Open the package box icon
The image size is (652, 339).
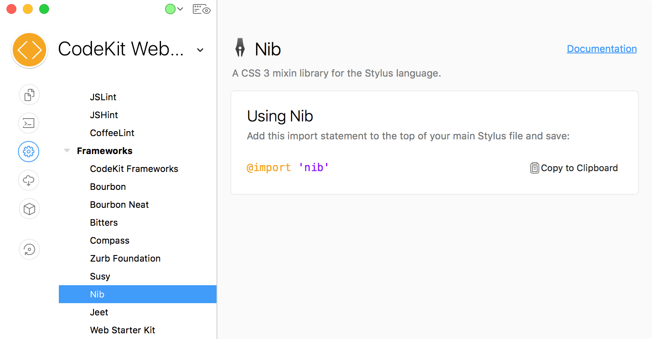[x=29, y=209]
